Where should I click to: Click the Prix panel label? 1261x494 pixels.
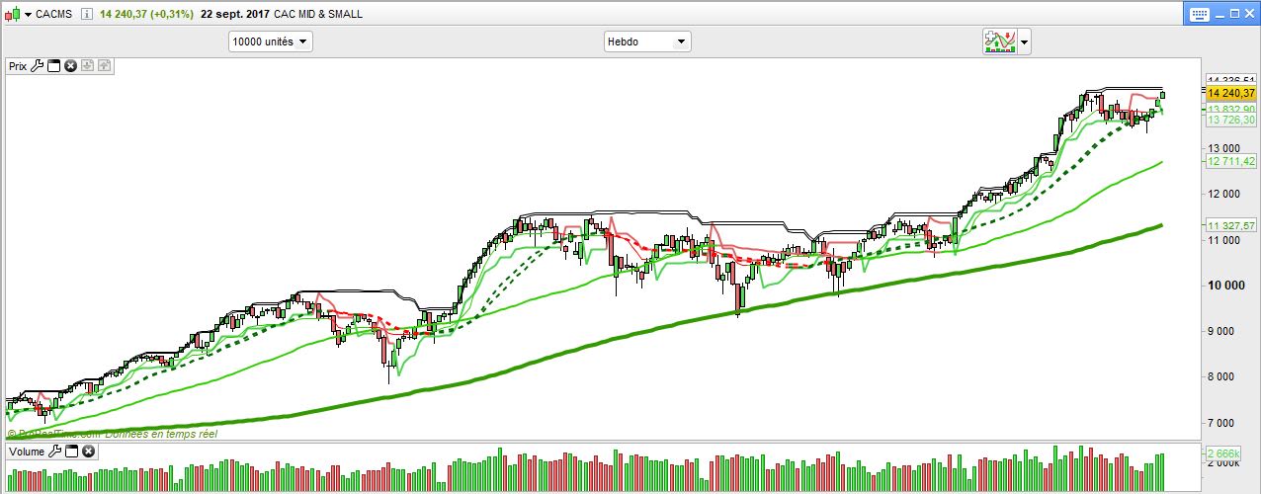pos(18,66)
